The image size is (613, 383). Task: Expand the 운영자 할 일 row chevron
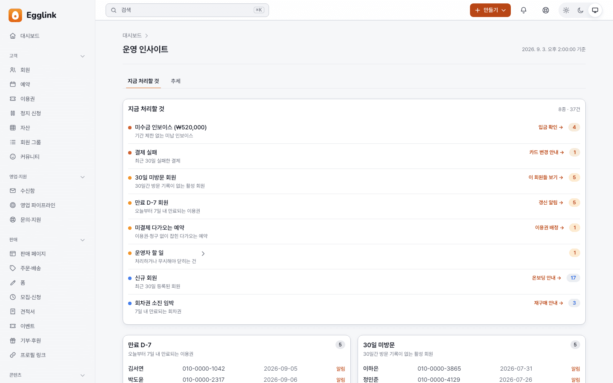203,254
